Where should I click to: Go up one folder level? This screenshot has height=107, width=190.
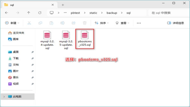coord(28,13)
